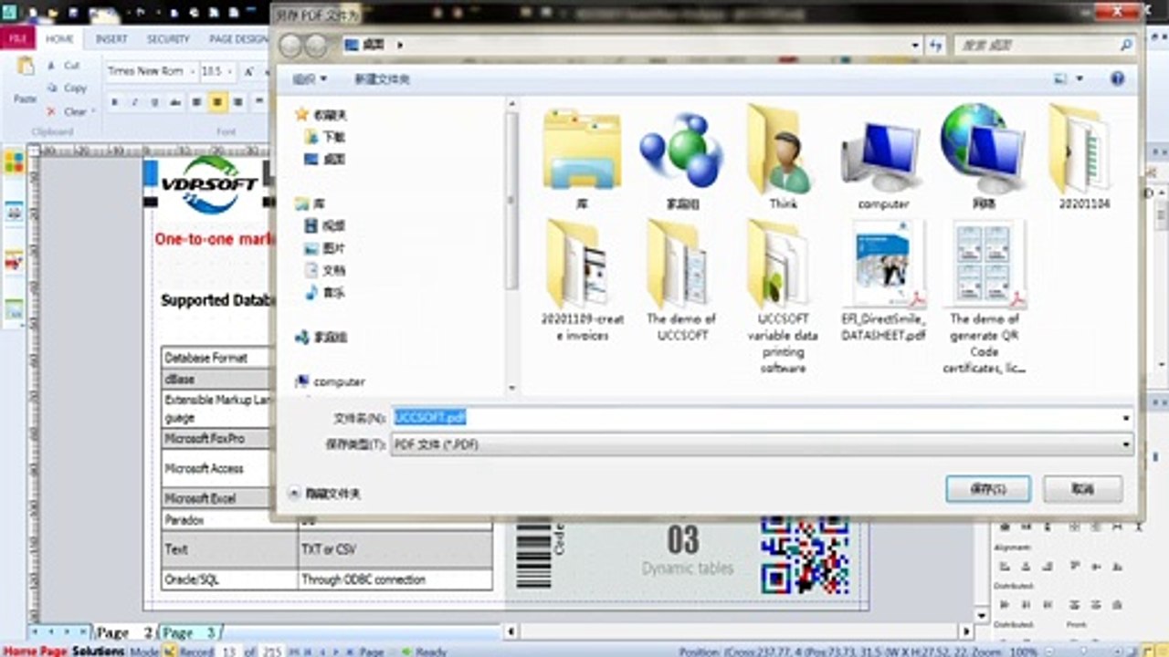Switch to Page 2 sheet tab

tap(125, 632)
